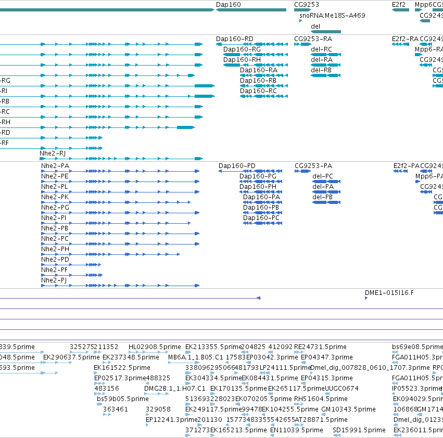Open EST 483156
This screenshot has height=438, width=443.
click(107, 389)
